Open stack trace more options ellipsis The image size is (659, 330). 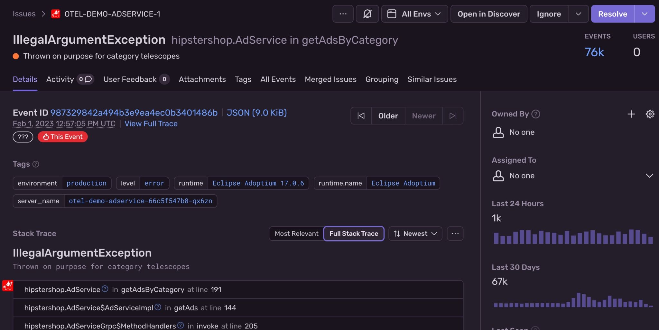[x=455, y=234]
